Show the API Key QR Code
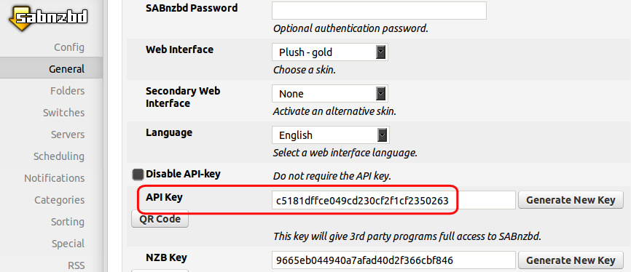 (x=160, y=220)
